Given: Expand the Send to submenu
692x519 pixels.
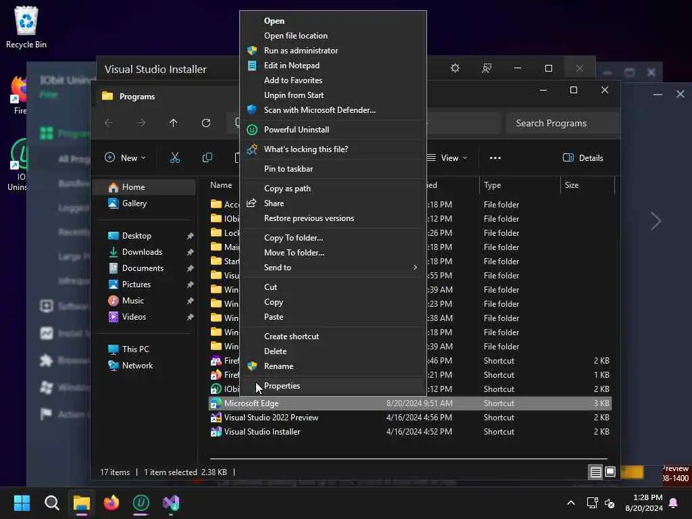Looking at the screenshot, I should click(x=333, y=268).
